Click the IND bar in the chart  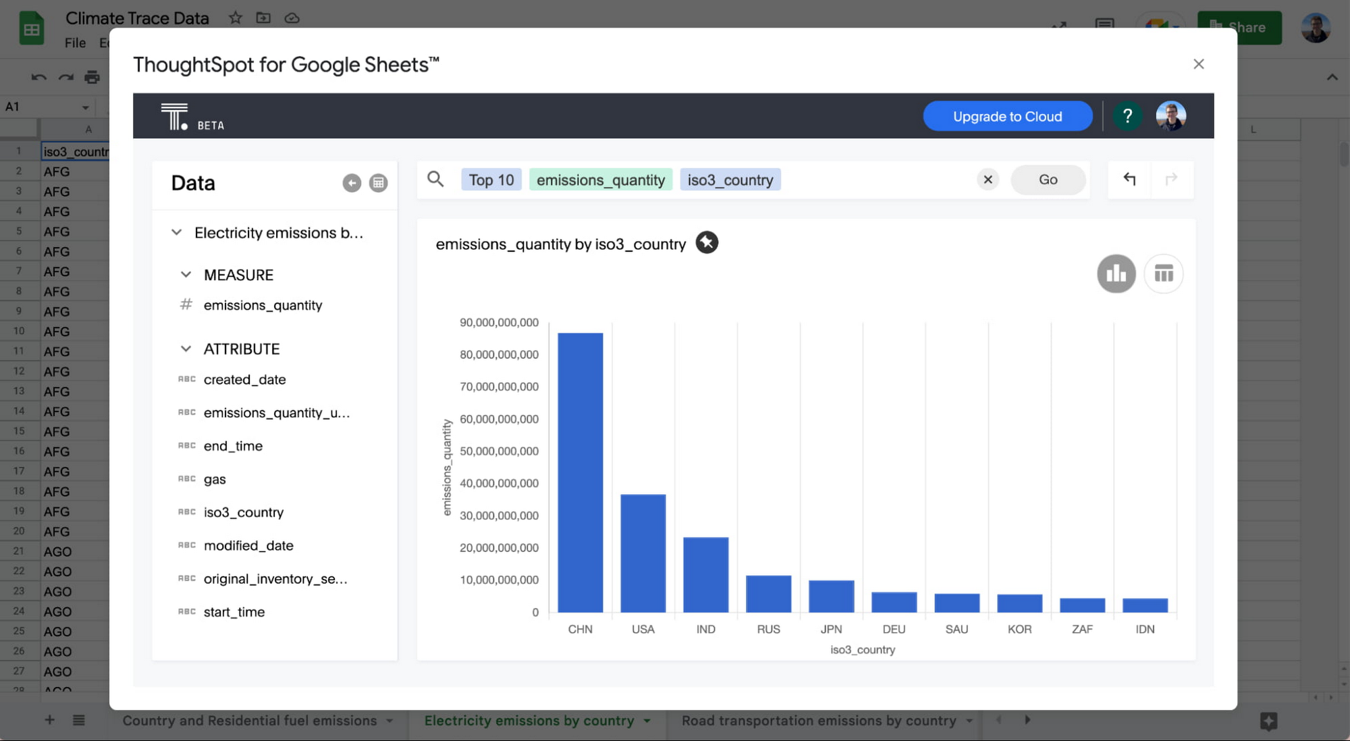[x=706, y=575]
